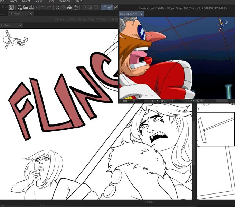
Task: Expand the command bar double-chevron
Action: click(6, 7)
